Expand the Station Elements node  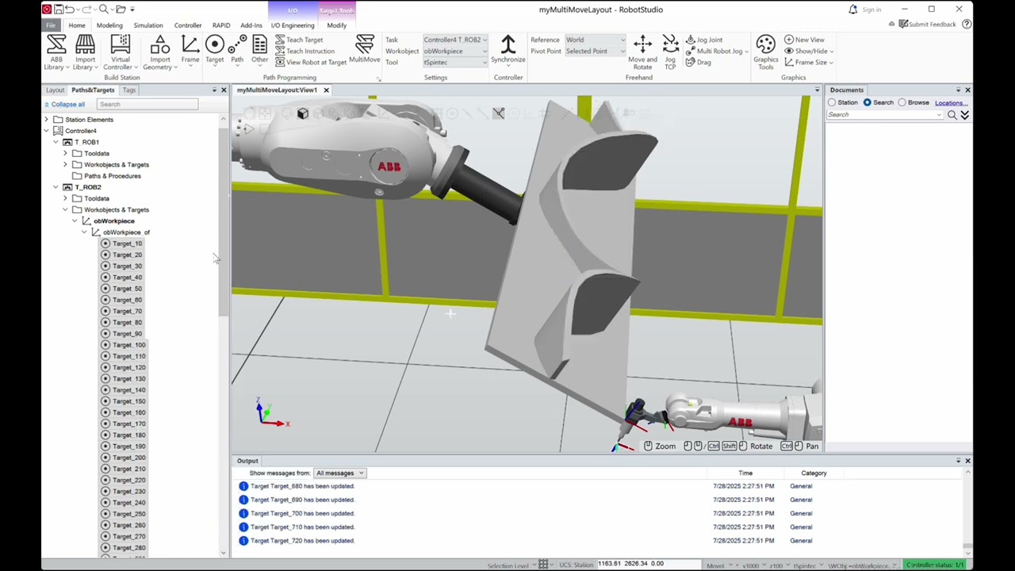[46, 120]
